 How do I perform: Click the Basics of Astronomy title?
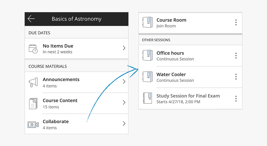77,19
